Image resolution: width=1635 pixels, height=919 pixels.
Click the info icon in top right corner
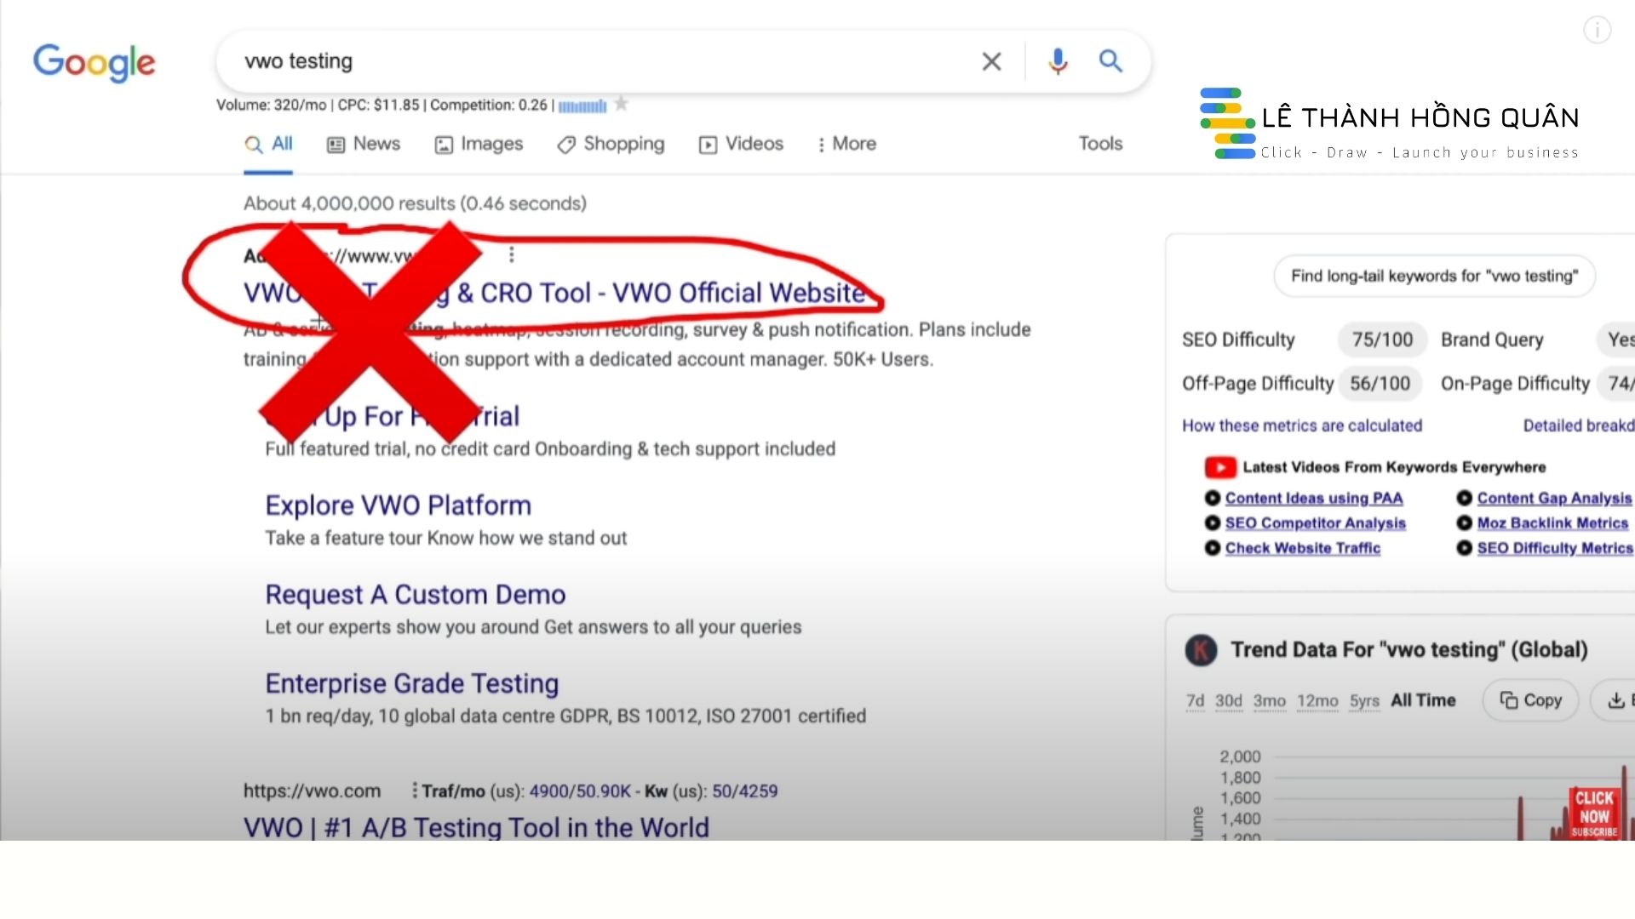click(1597, 30)
